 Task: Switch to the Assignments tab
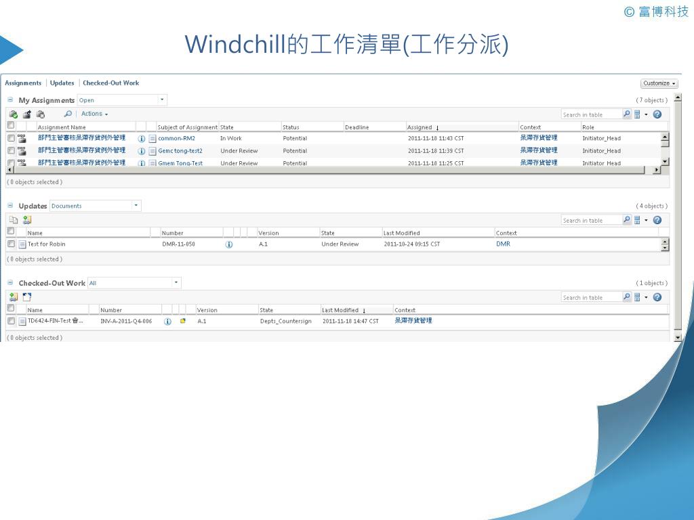point(23,83)
